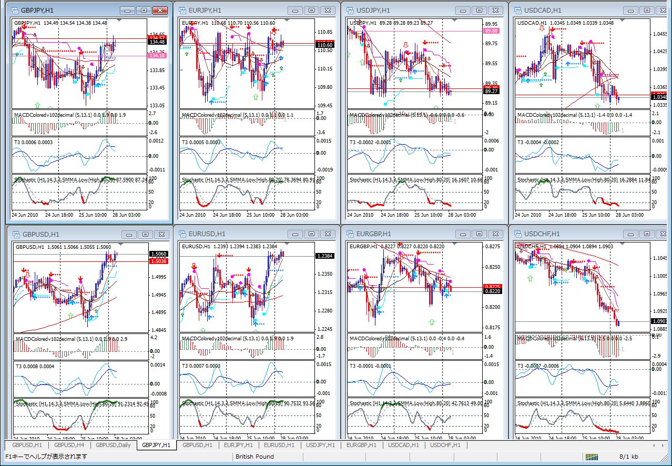Maximize the USDCAD,H1 chart window
Screen dimensions: 672x466
coord(647,11)
